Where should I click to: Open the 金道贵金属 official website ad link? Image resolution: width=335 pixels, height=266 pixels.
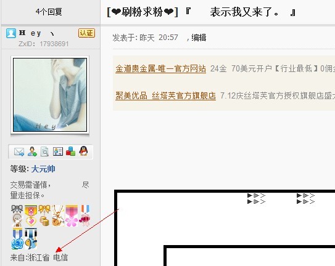(x=160, y=69)
